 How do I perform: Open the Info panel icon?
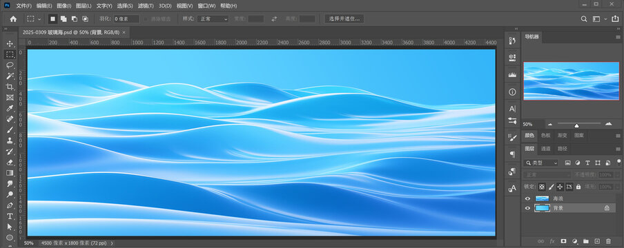click(x=512, y=92)
